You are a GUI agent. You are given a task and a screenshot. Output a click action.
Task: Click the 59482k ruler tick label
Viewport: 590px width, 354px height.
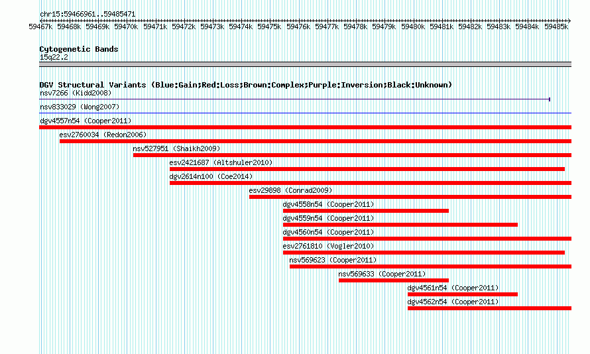coord(470,27)
